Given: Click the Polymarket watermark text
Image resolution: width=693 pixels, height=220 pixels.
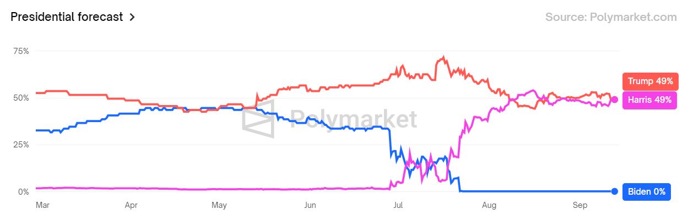Looking at the screenshot, I should (353, 118).
